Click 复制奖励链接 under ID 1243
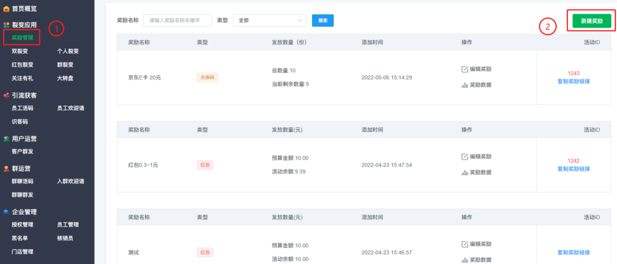Viewport: 617px width, 264px height. [x=574, y=81]
